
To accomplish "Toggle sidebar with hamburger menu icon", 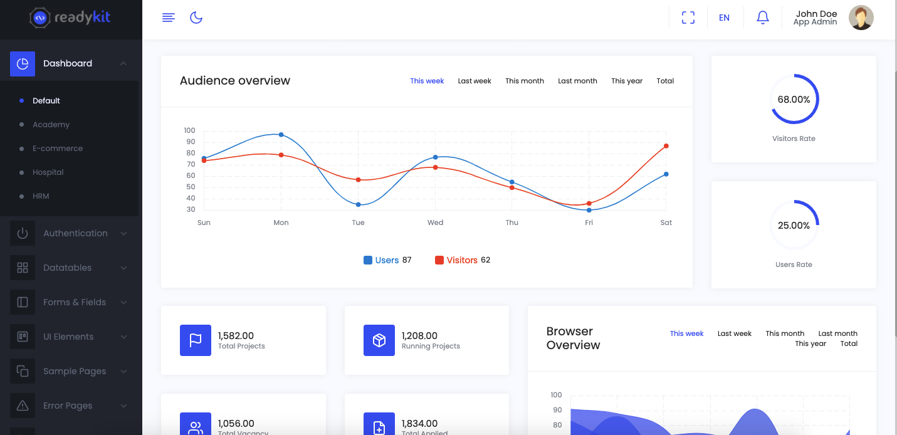I will 168,18.
